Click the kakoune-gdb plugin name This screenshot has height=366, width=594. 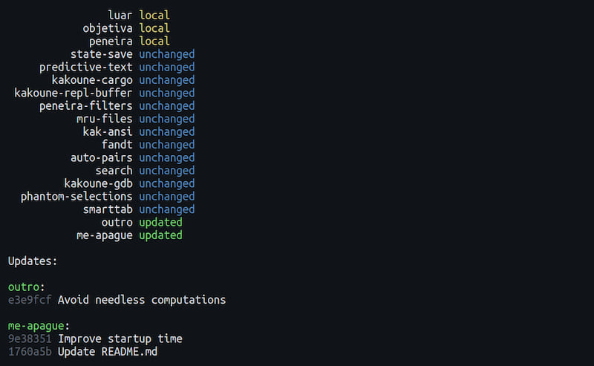click(99, 183)
